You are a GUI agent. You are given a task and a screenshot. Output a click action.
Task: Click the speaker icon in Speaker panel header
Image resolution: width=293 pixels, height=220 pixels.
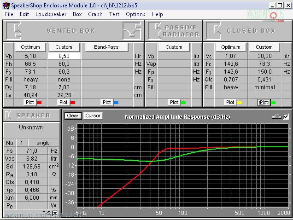[8, 115]
